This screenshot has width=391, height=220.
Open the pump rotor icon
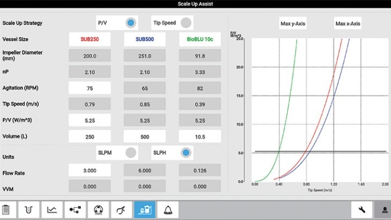[x=98, y=210]
